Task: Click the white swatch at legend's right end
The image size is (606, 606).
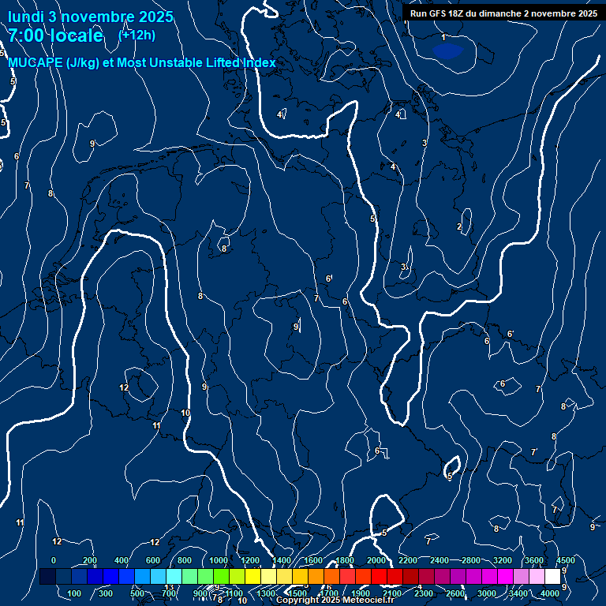Action: (552, 577)
